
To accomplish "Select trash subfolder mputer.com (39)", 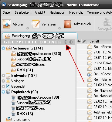I will tap(38, 97).
